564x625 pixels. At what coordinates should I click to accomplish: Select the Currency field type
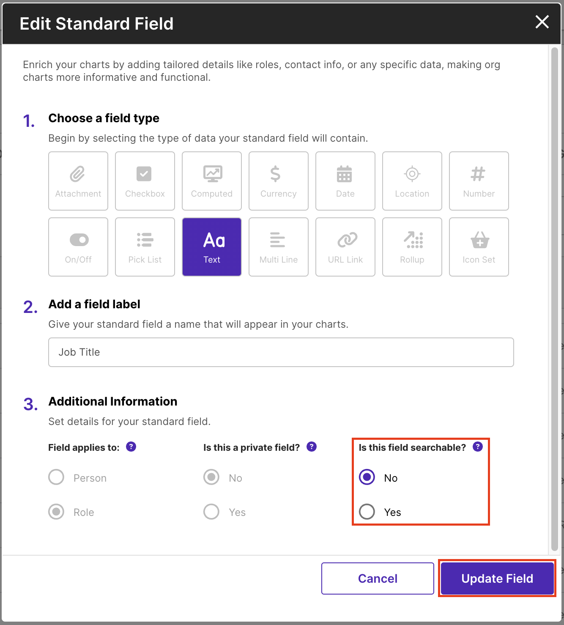[279, 181]
